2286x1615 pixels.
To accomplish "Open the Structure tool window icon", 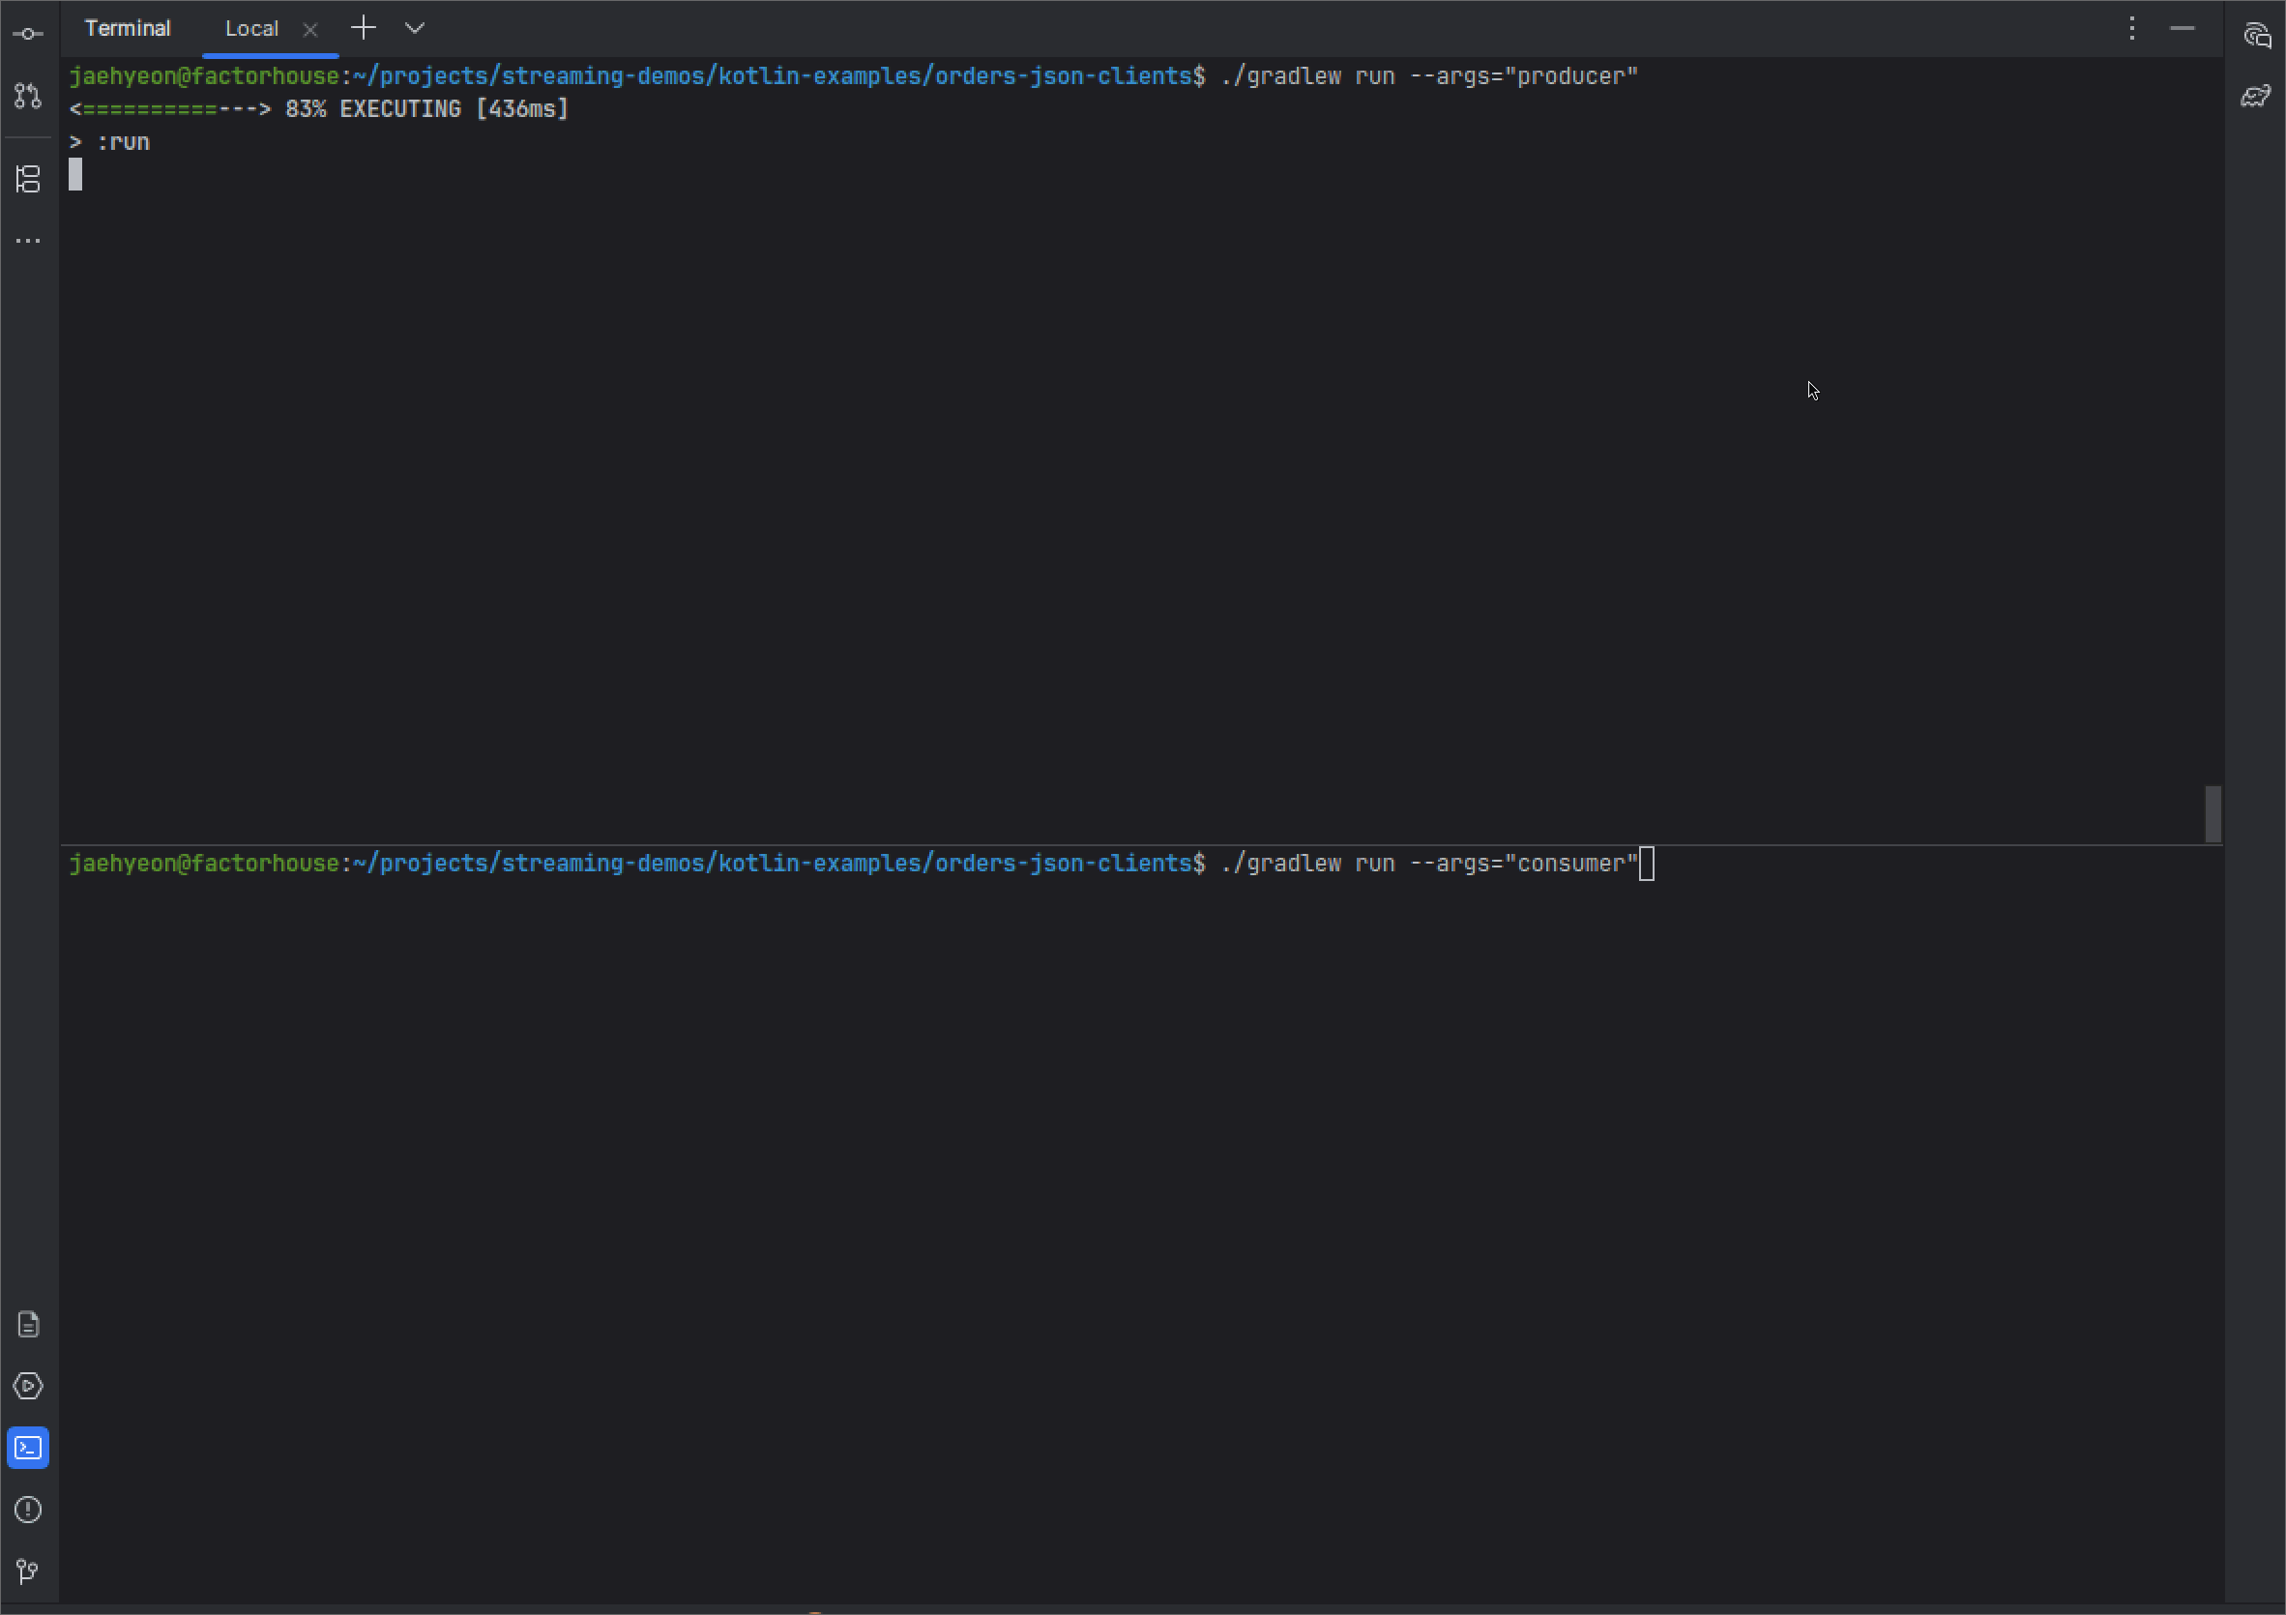I will (28, 179).
